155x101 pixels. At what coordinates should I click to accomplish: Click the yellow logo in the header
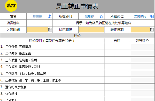coord(11,6)
